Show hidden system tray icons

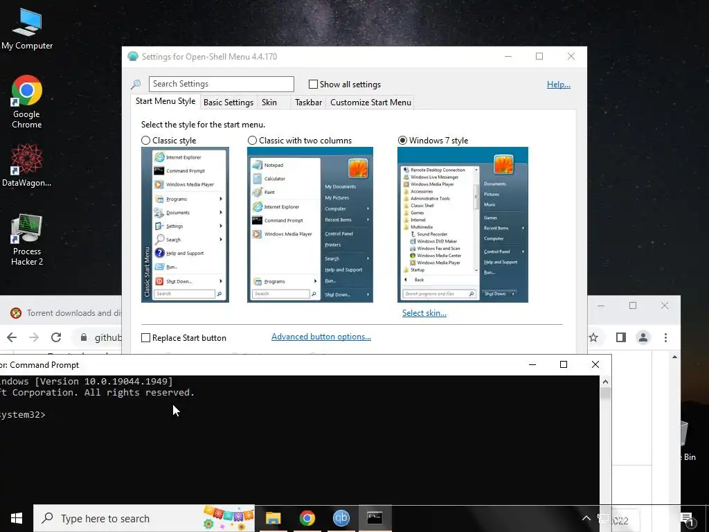click(586, 518)
